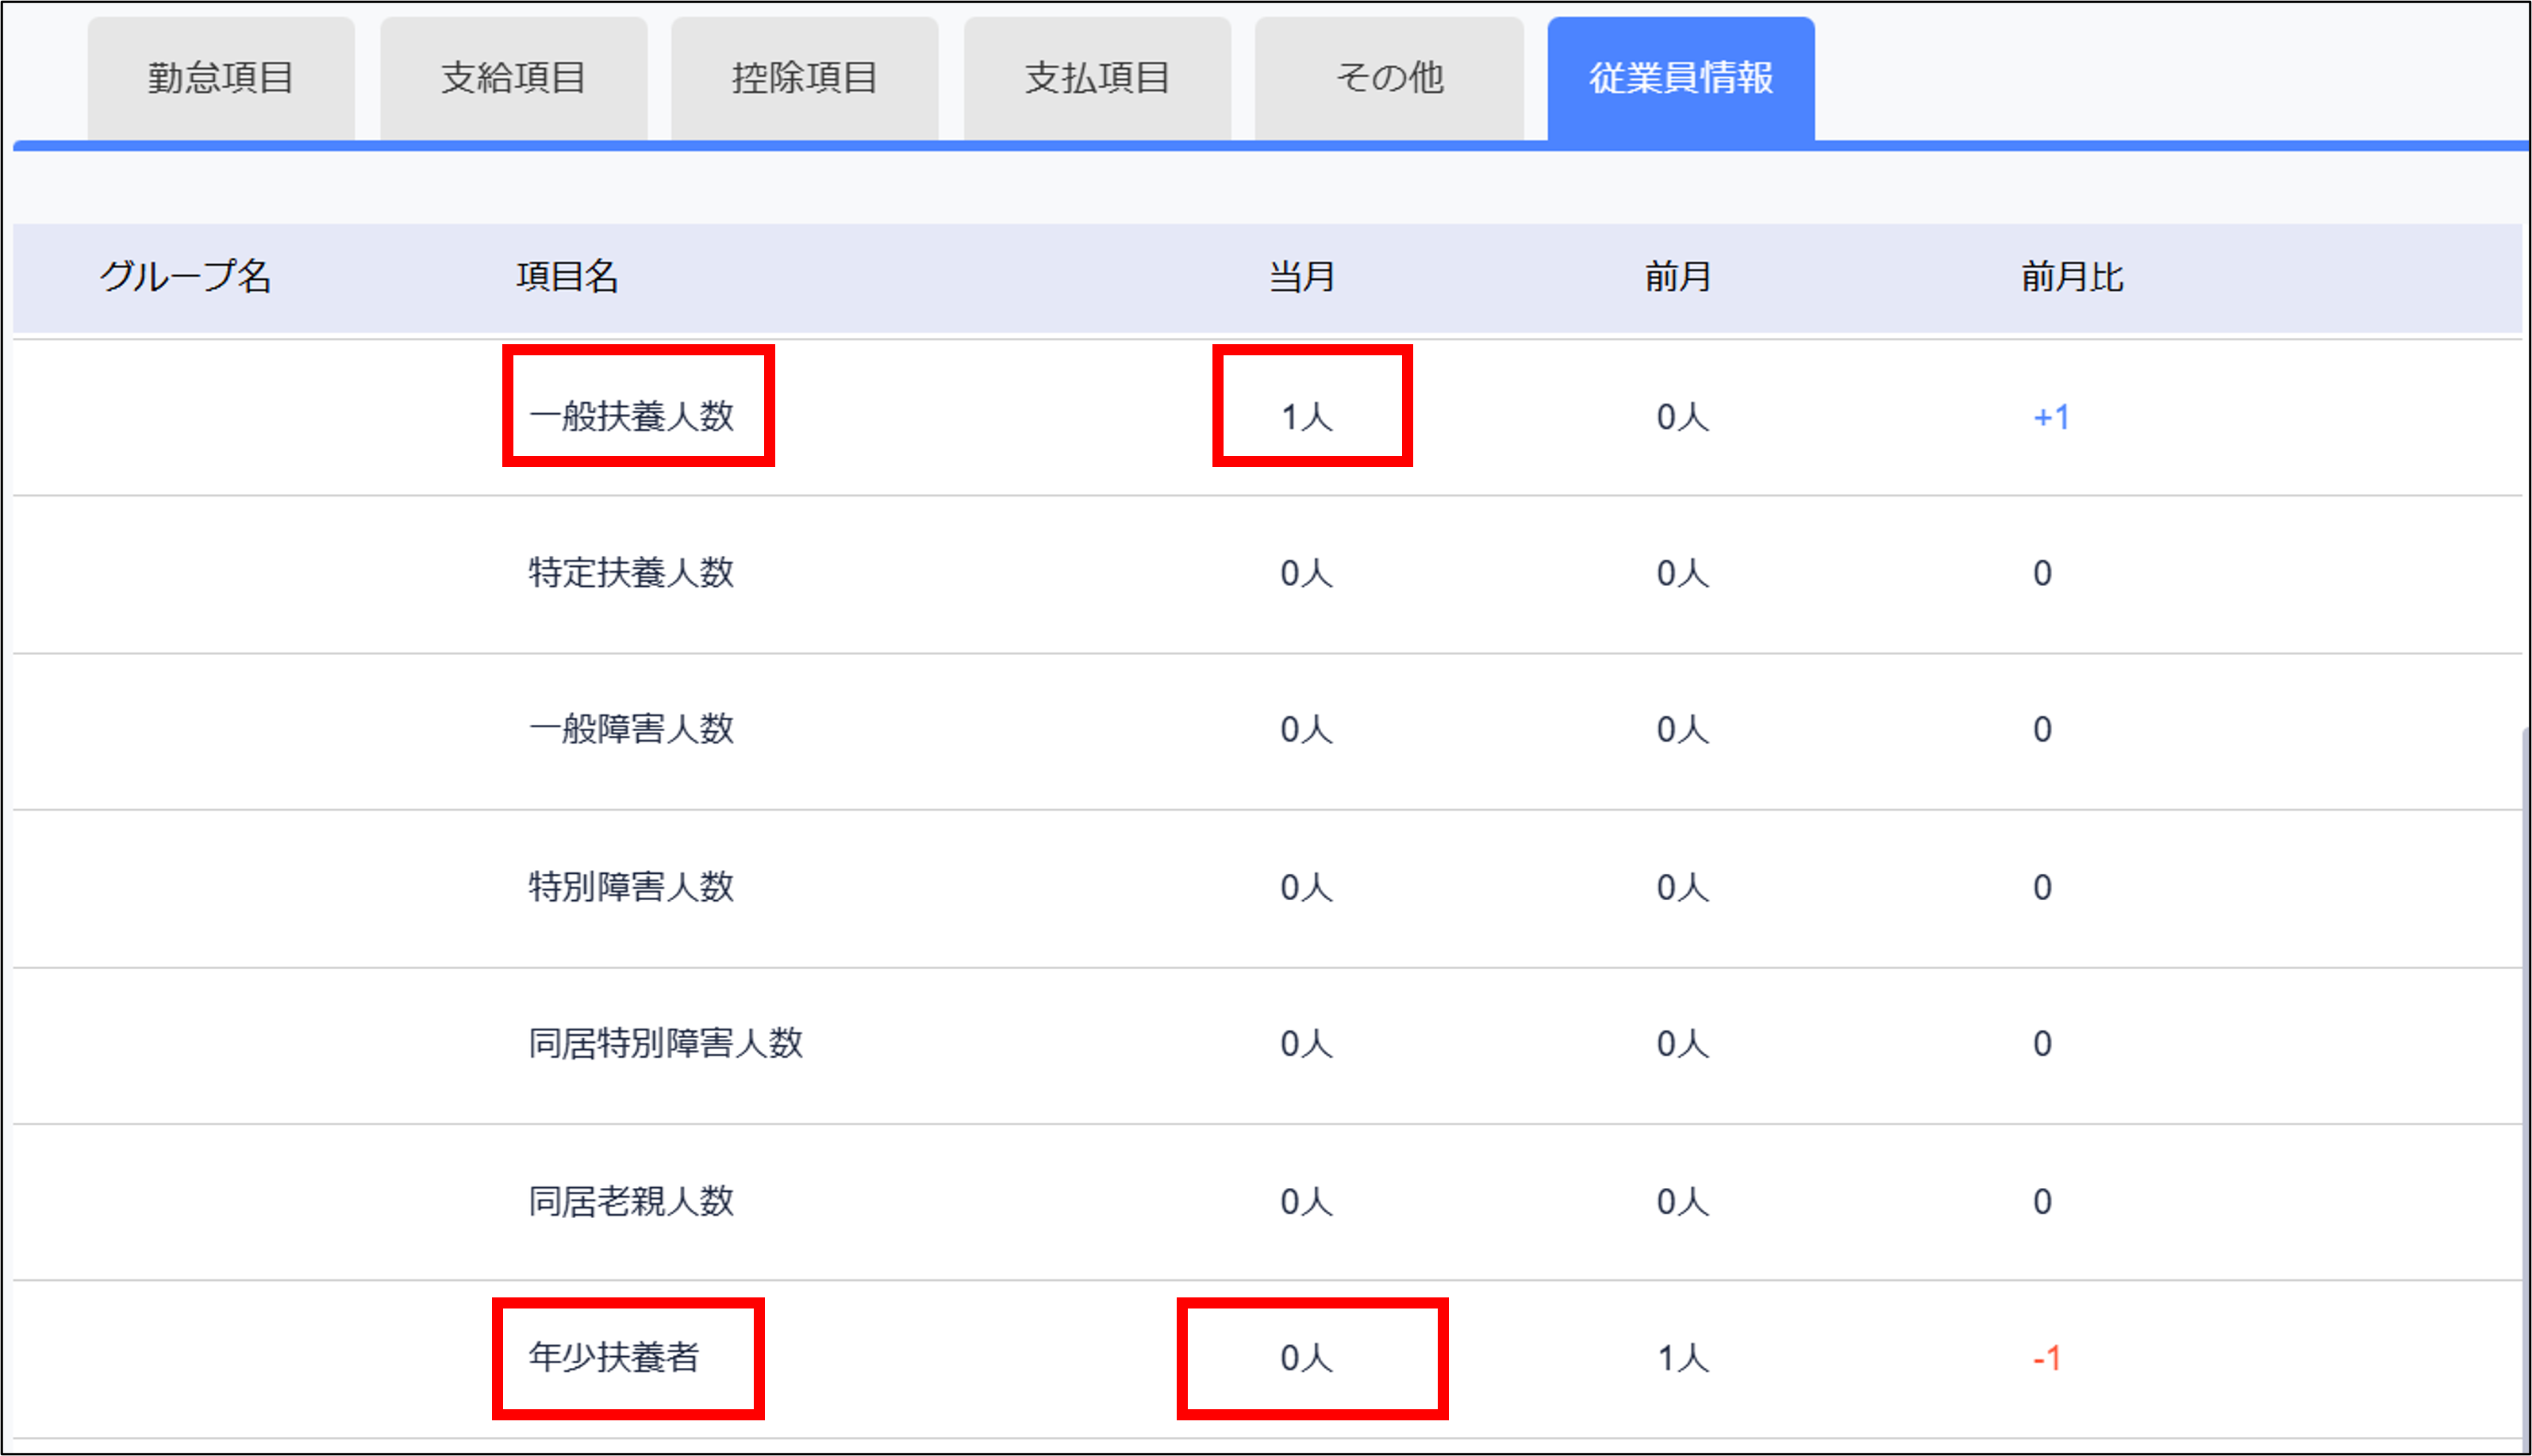Image resolution: width=2532 pixels, height=1456 pixels.
Task: Click the 特定扶養人数 row label
Action: pyautogui.click(x=632, y=573)
